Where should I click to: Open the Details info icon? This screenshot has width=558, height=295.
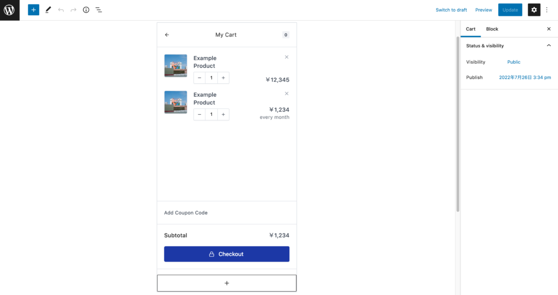86,10
